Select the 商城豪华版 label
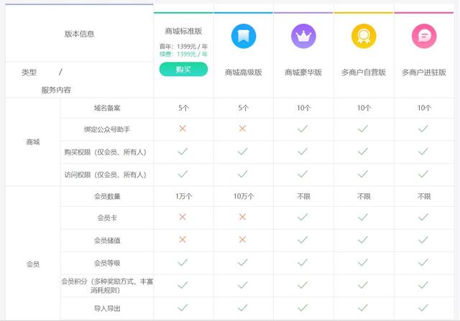460x321 pixels. pyautogui.click(x=303, y=73)
